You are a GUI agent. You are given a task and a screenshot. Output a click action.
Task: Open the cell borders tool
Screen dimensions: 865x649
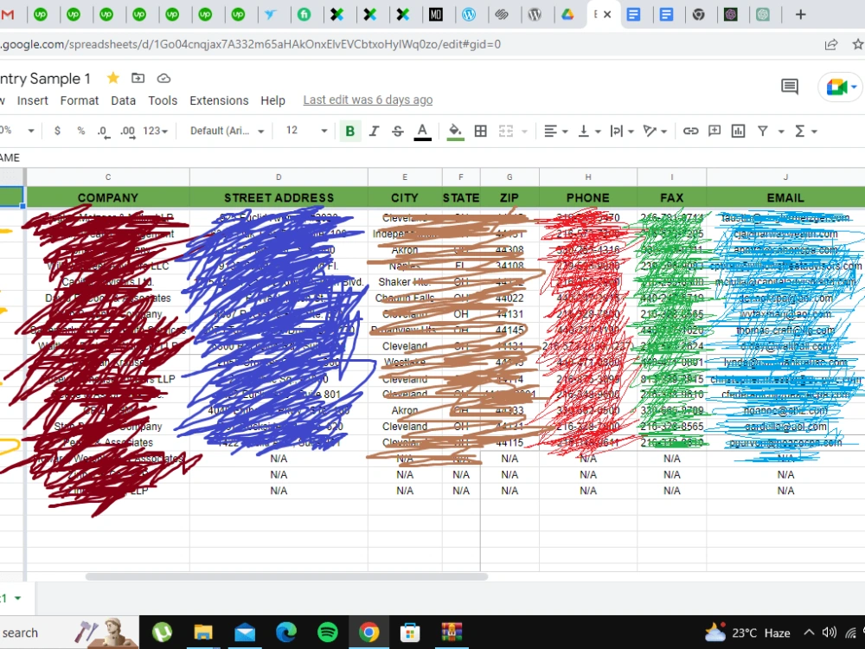click(x=480, y=131)
